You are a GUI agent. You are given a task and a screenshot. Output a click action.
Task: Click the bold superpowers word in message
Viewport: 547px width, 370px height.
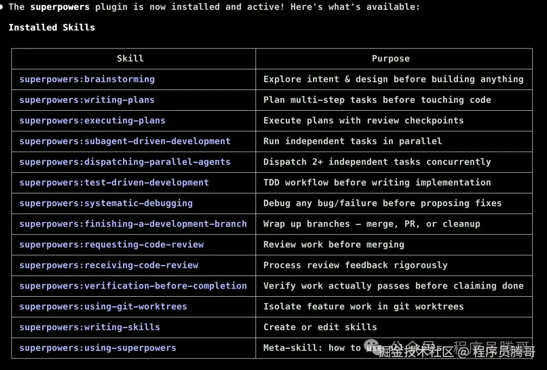[60, 7]
